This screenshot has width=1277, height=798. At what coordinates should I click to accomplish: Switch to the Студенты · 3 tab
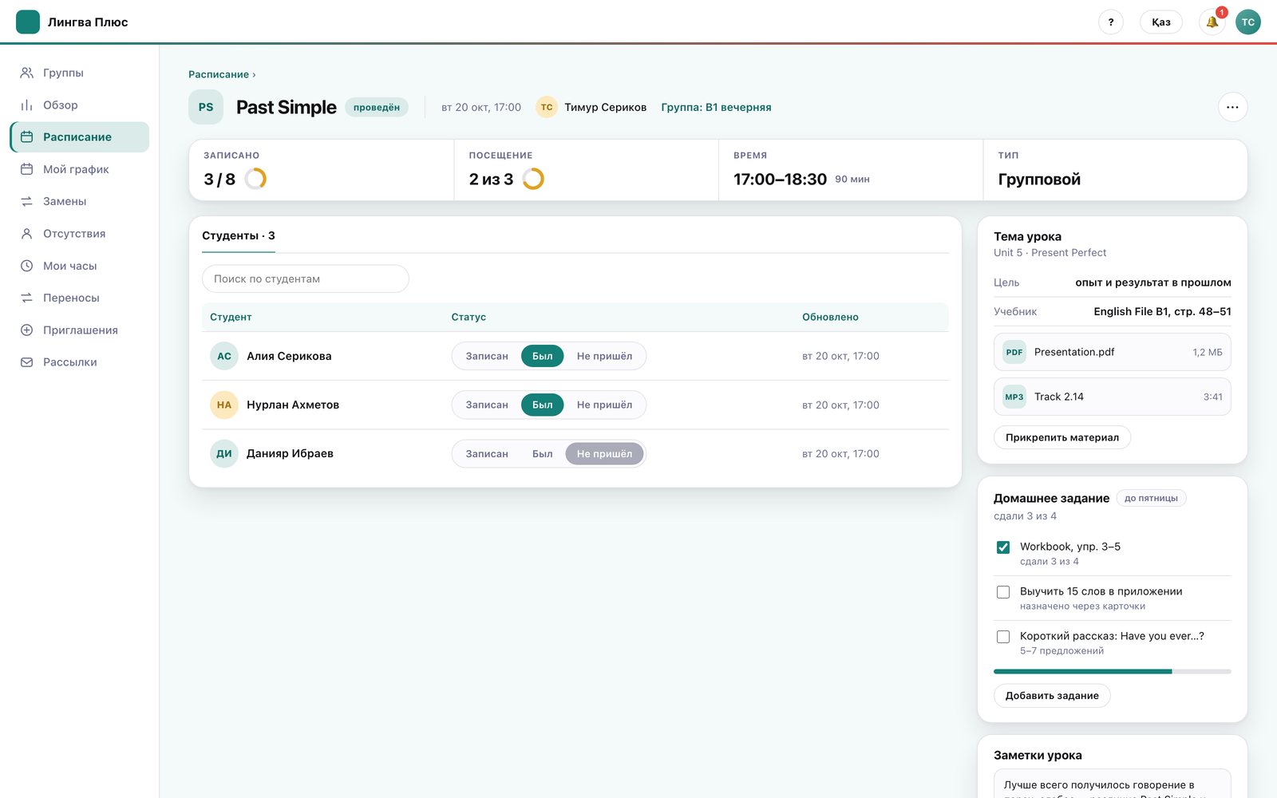[x=239, y=235]
